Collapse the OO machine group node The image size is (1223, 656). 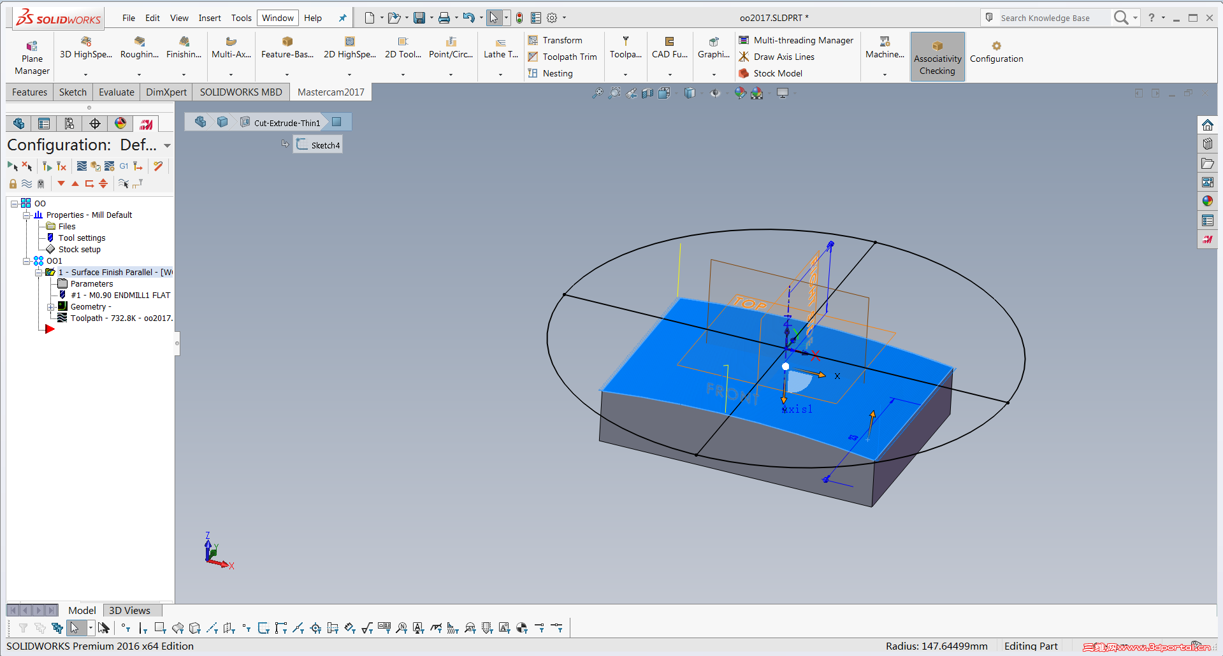14,204
